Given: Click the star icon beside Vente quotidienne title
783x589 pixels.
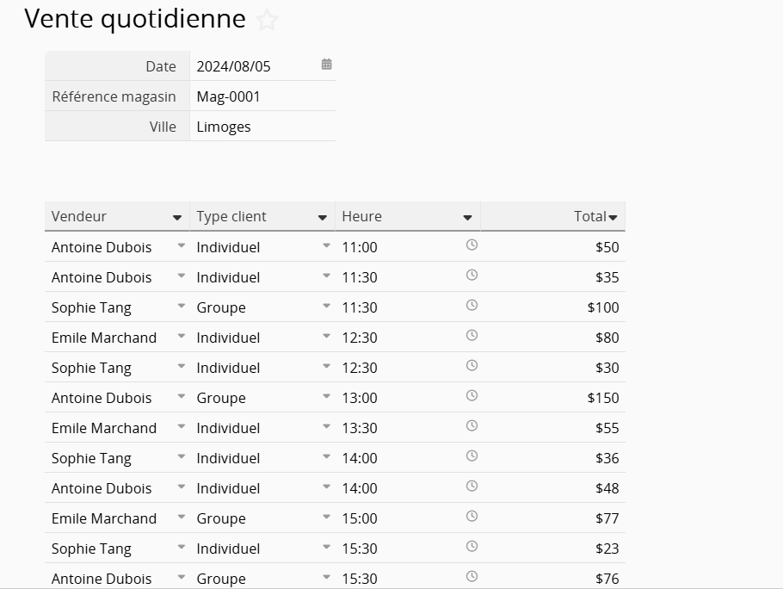Looking at the screenshot, I should tap(268, 20).
